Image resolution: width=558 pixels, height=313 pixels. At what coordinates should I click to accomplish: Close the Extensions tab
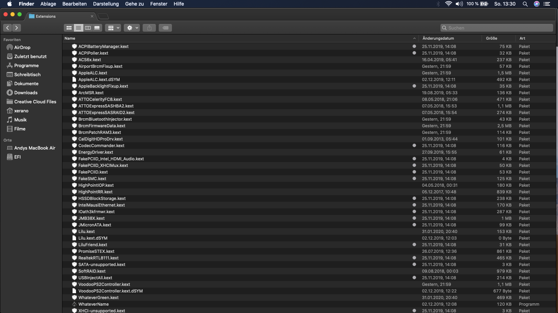[x=92, y=16]
